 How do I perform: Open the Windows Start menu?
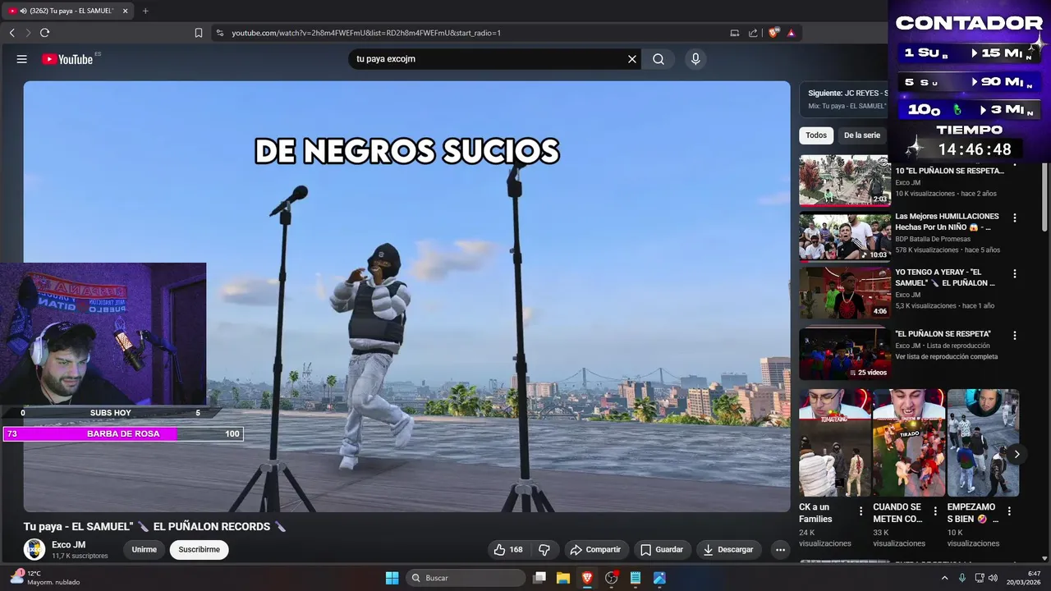coord(392,578)
